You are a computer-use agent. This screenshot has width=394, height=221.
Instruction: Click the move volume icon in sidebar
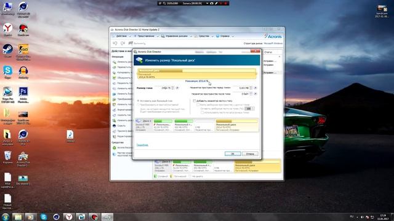point(115,67)
